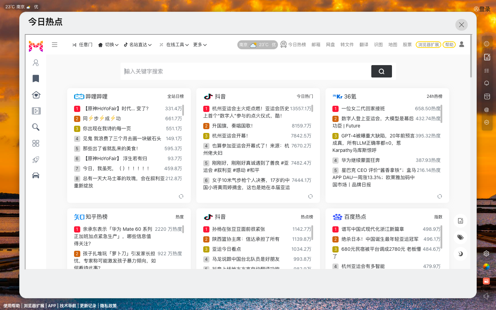
Task: Click the house-heart icon in left sidebar
Action: tap(36, 95)
